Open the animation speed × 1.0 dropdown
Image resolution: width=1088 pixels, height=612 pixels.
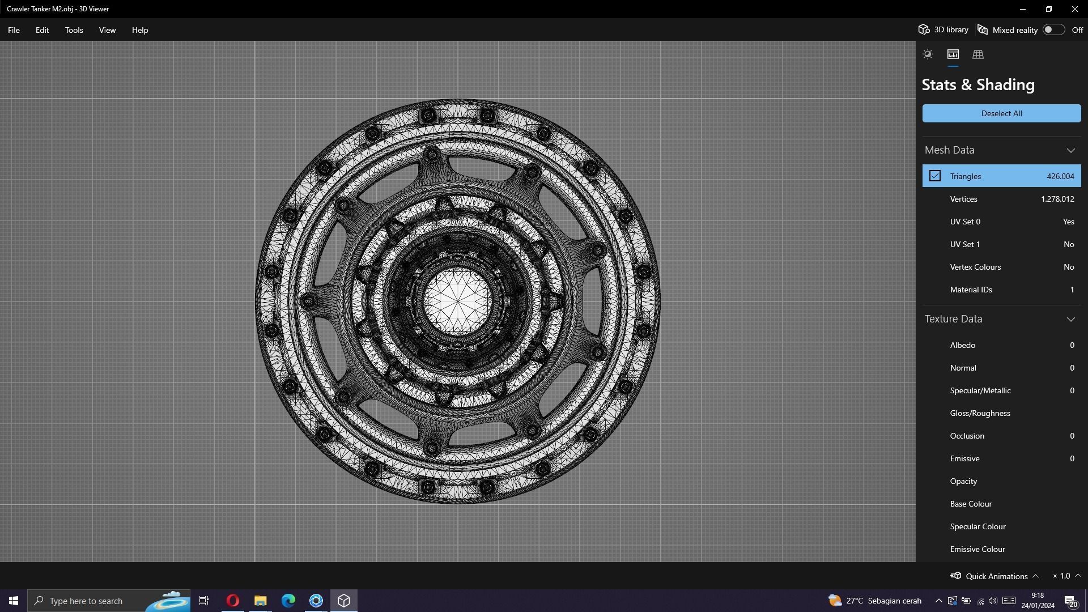click(1066, 576)
